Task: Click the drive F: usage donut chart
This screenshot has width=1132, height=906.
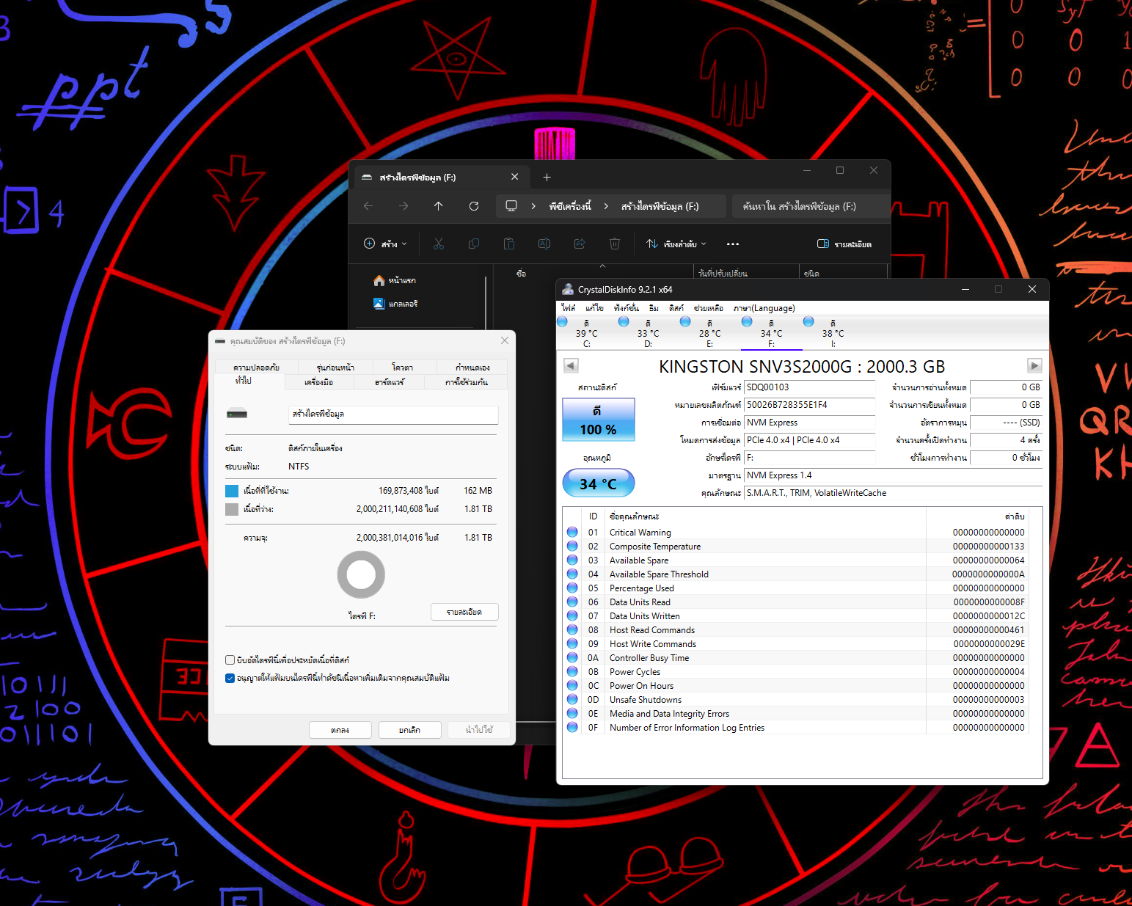Action: point(361,574)
